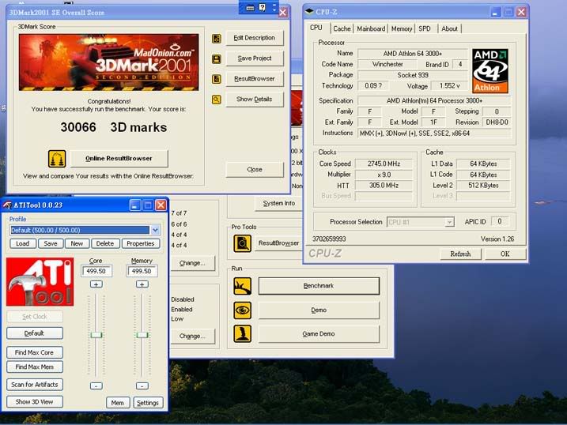
Task: Click the lower Change... button in 3DMark
Action: point(192,337)
